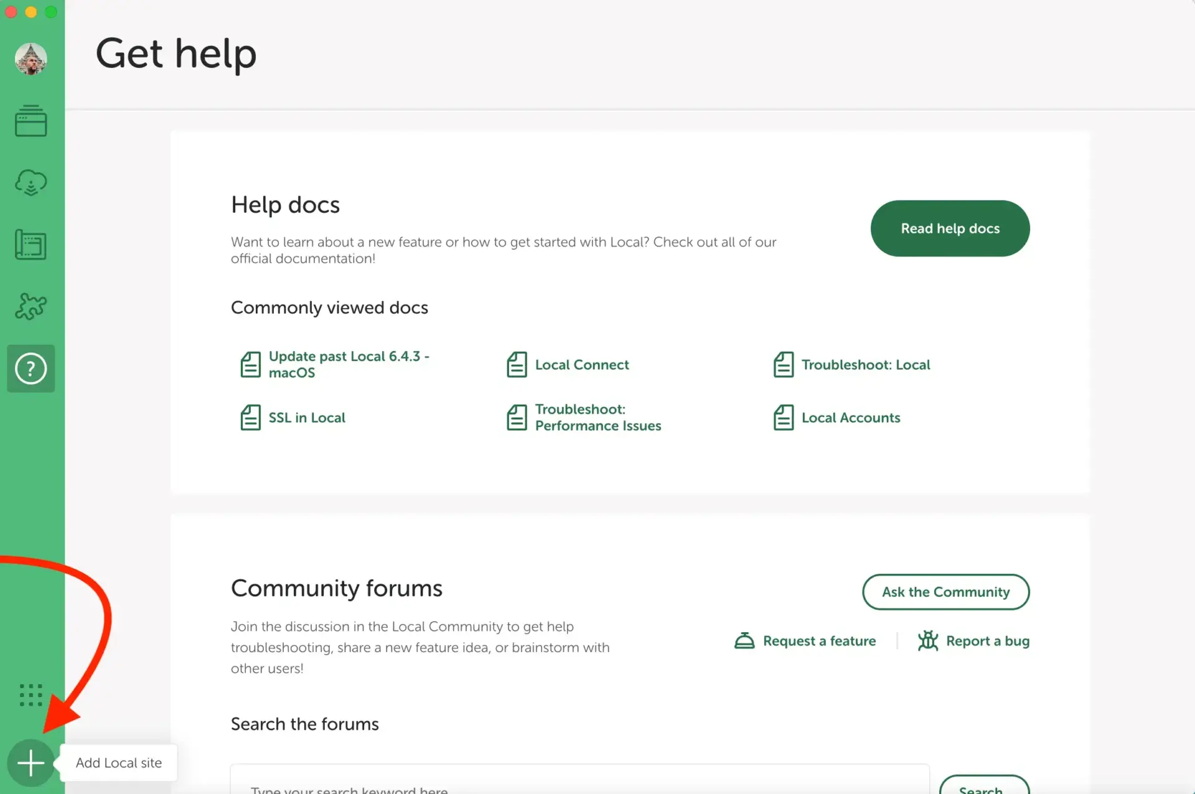Image resolution: width=1195 pixels, height=794 pixels.
Task: Click the Read help docs button
Action: 950,228
